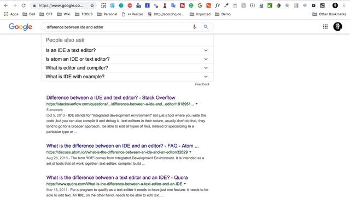Open the Other Bookmarks folder
This screenshot has height=197, width=350.
[329, 14]
